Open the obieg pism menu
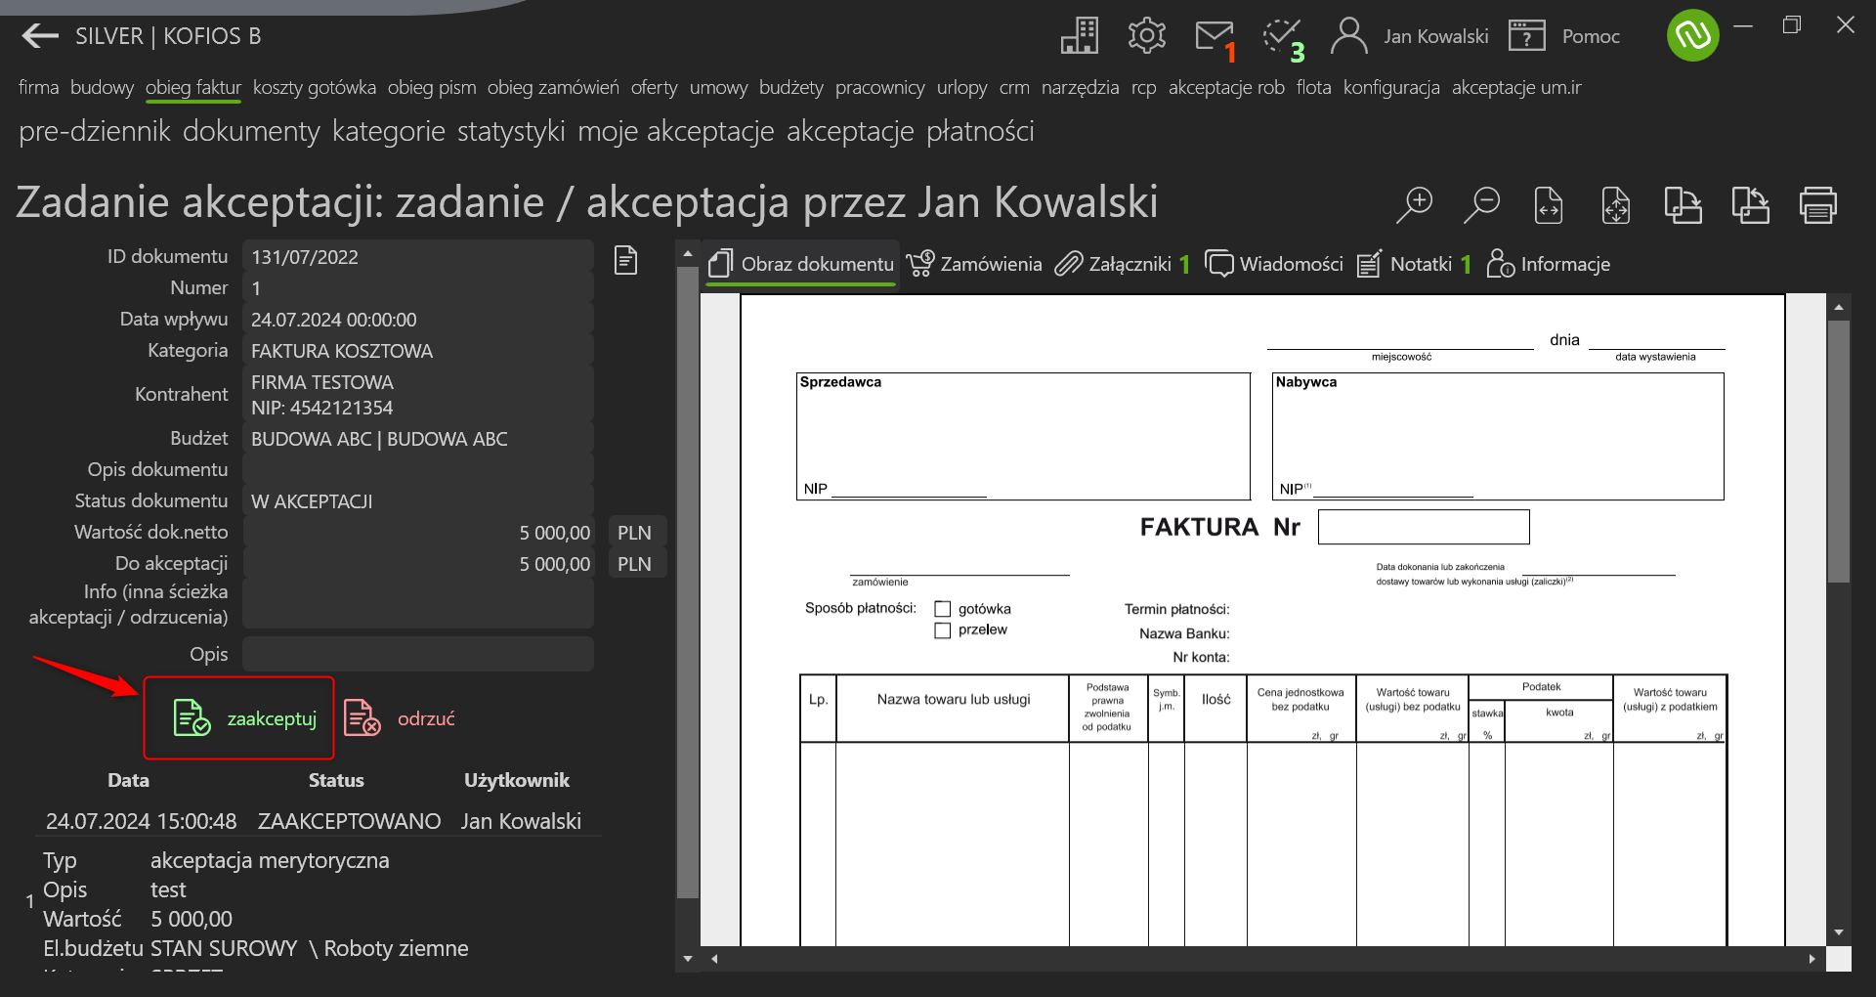Viewport: 1876px width, 997px height. click(432, 87)
